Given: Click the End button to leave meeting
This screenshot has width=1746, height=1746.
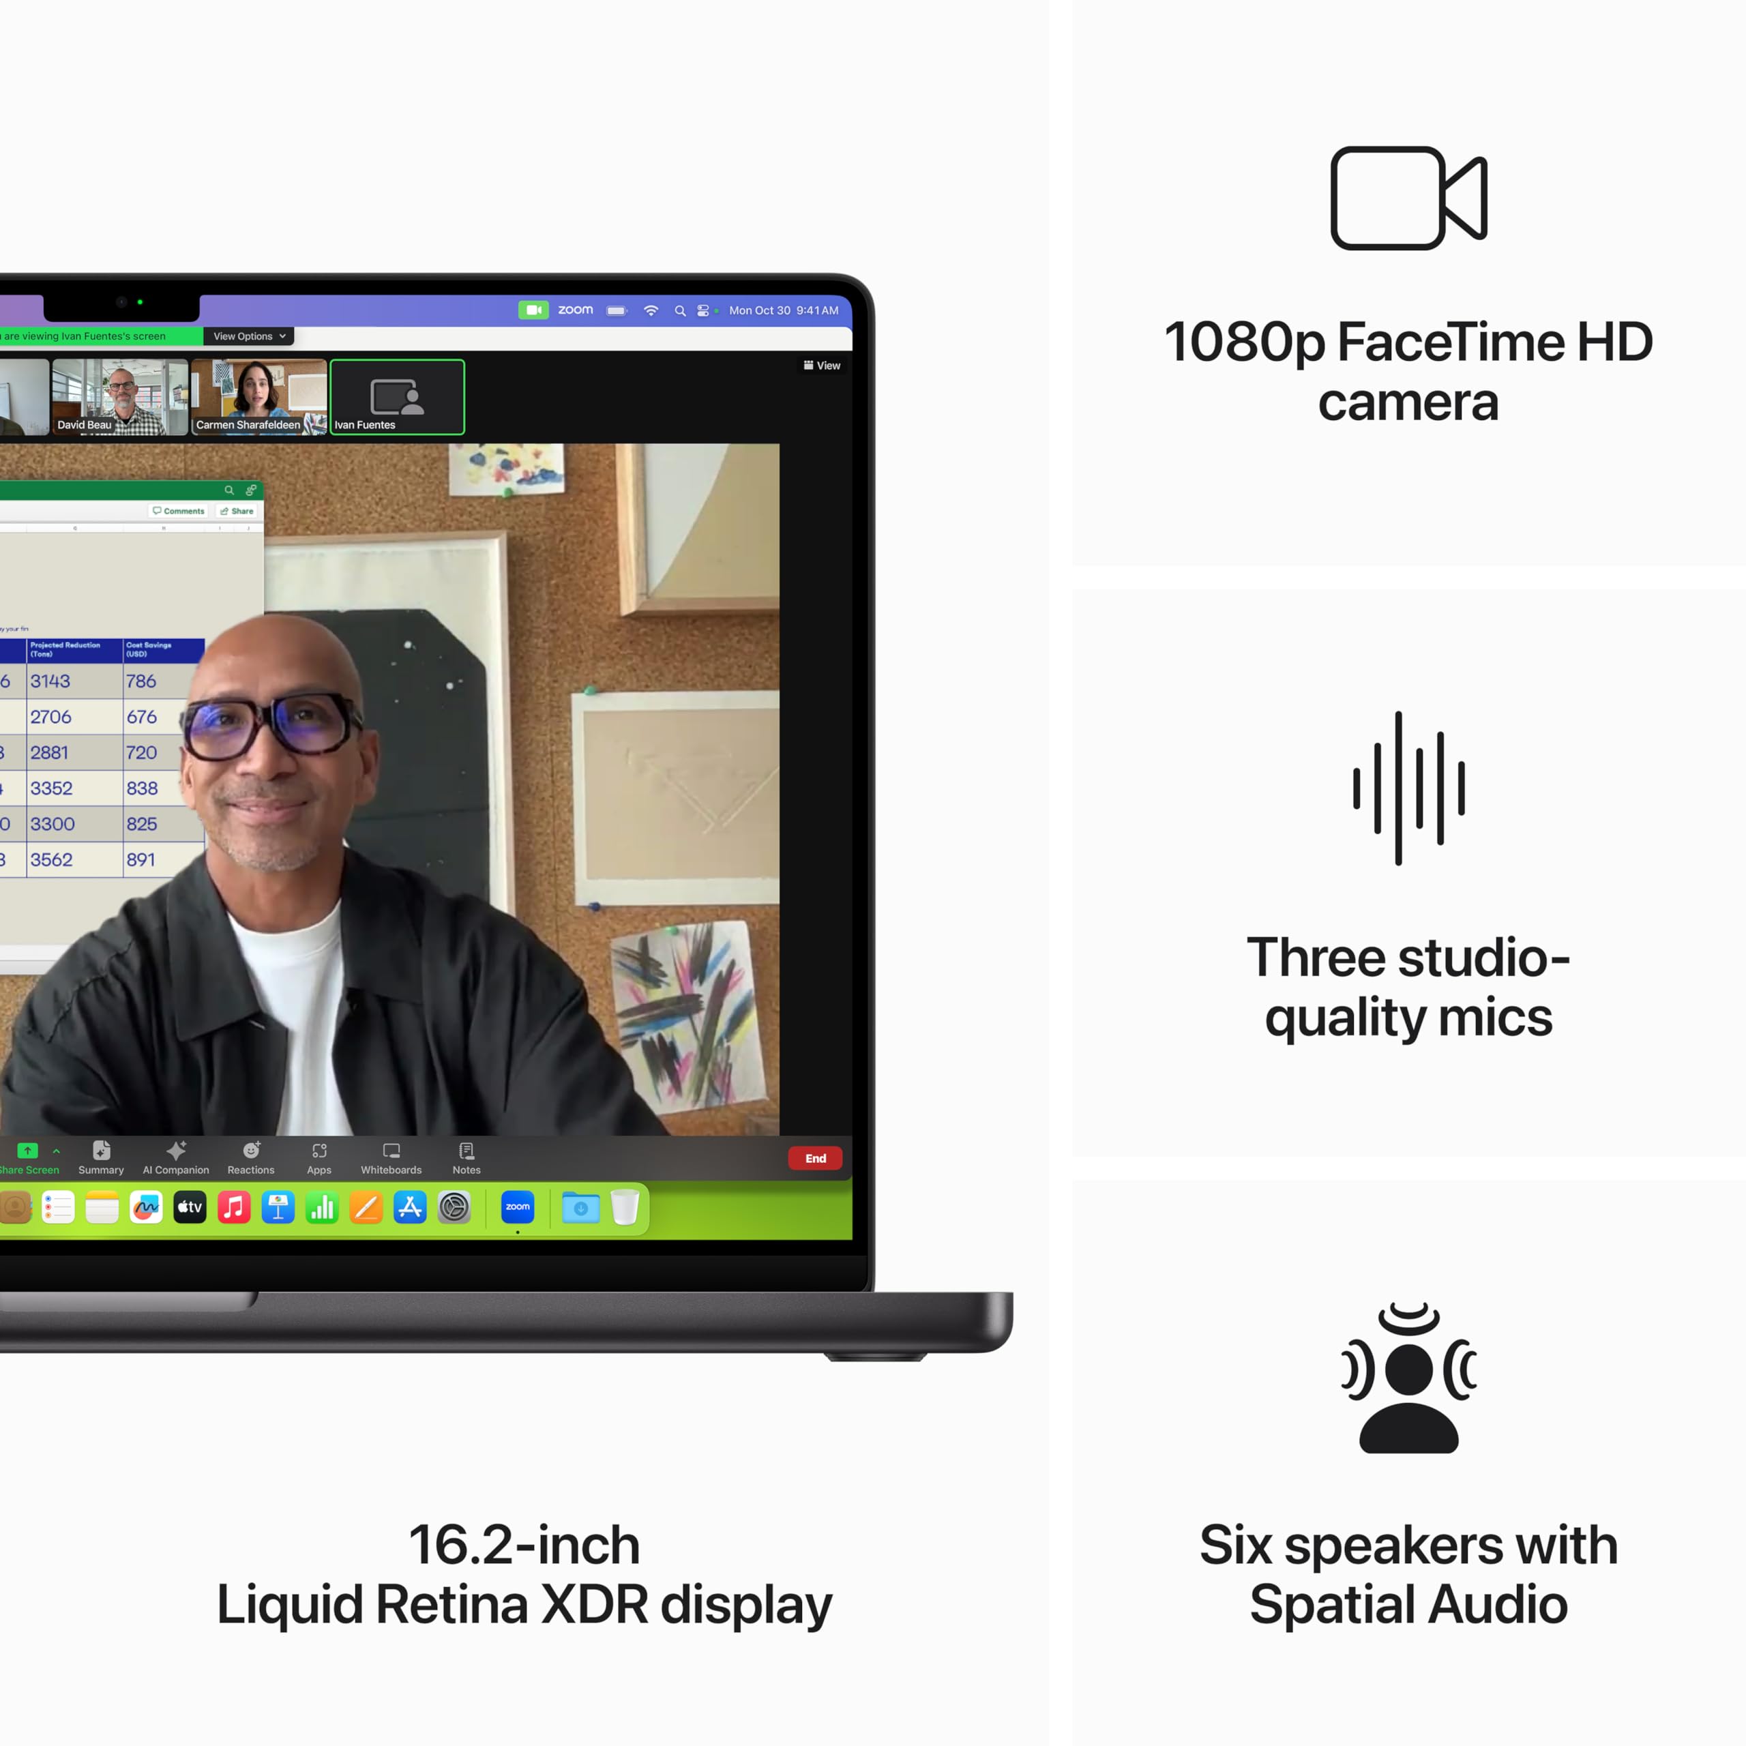Looking at the screenshot, I should pos(816,1157).
